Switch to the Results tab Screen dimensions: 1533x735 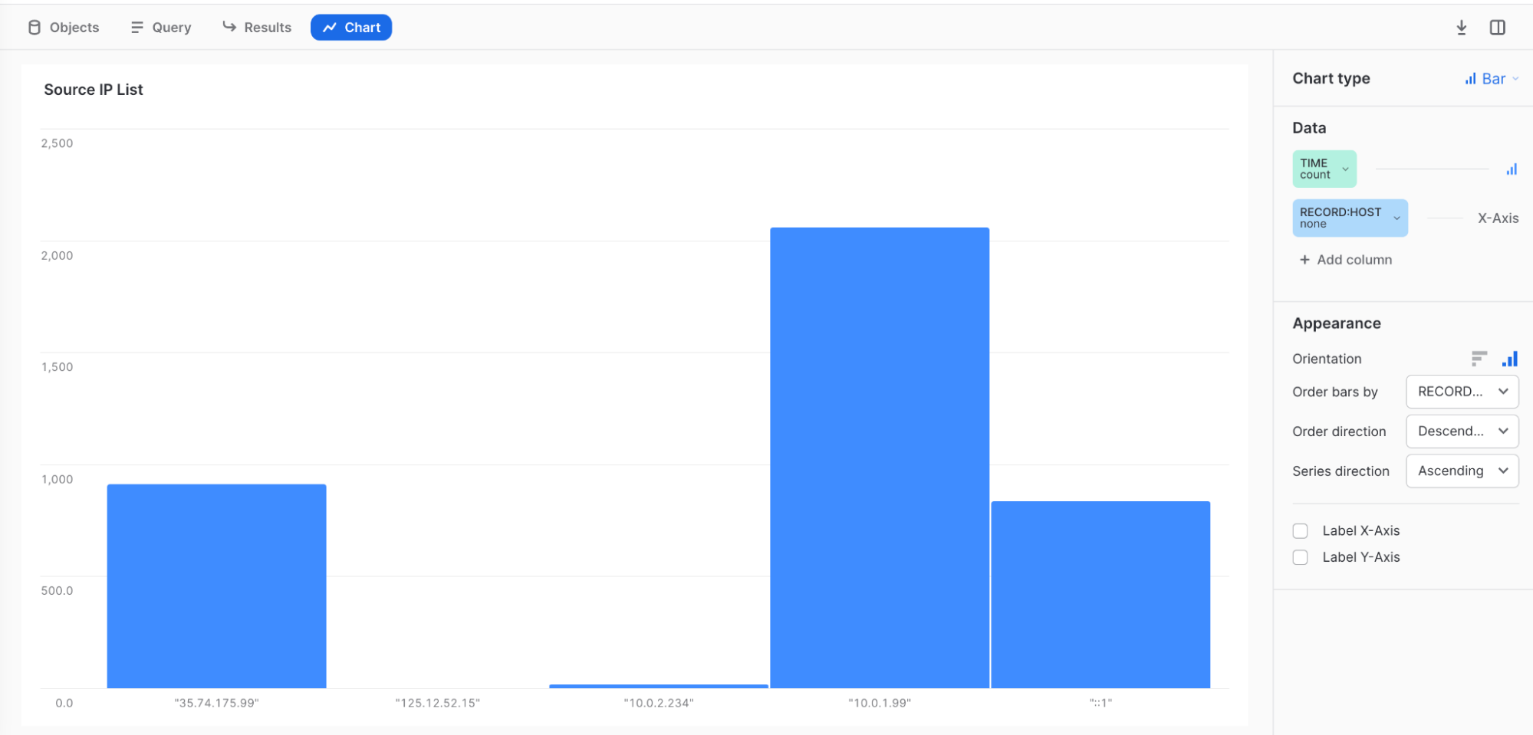coord(257,27)
